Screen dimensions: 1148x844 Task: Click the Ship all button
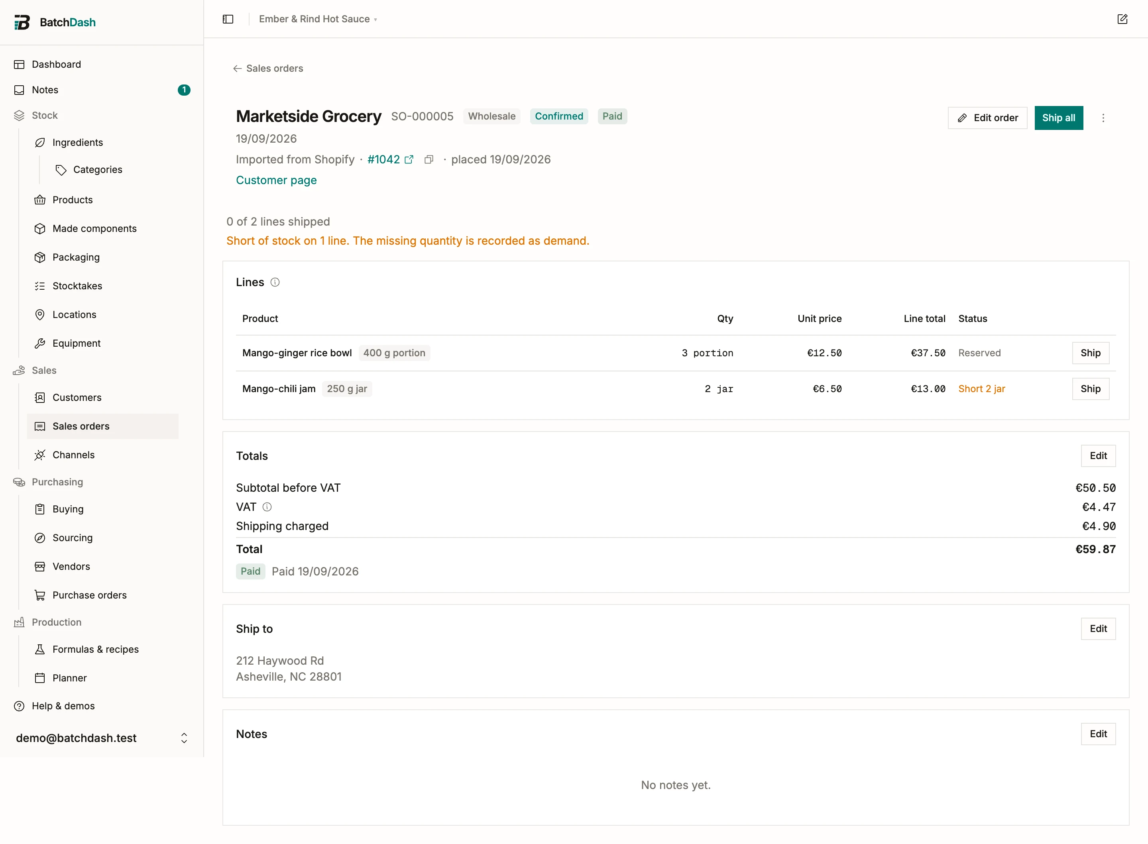(1059, 118)
